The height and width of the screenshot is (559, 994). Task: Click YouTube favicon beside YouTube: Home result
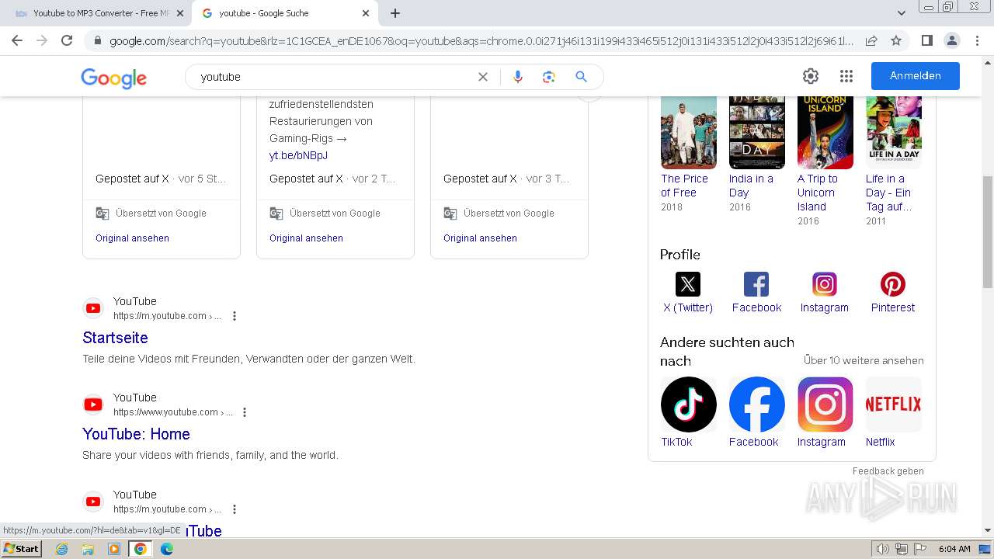(x=93, y=404)
